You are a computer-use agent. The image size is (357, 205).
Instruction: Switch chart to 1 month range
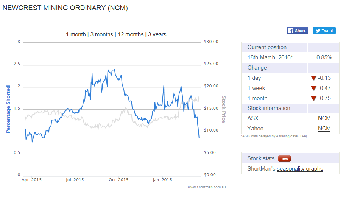76,34
